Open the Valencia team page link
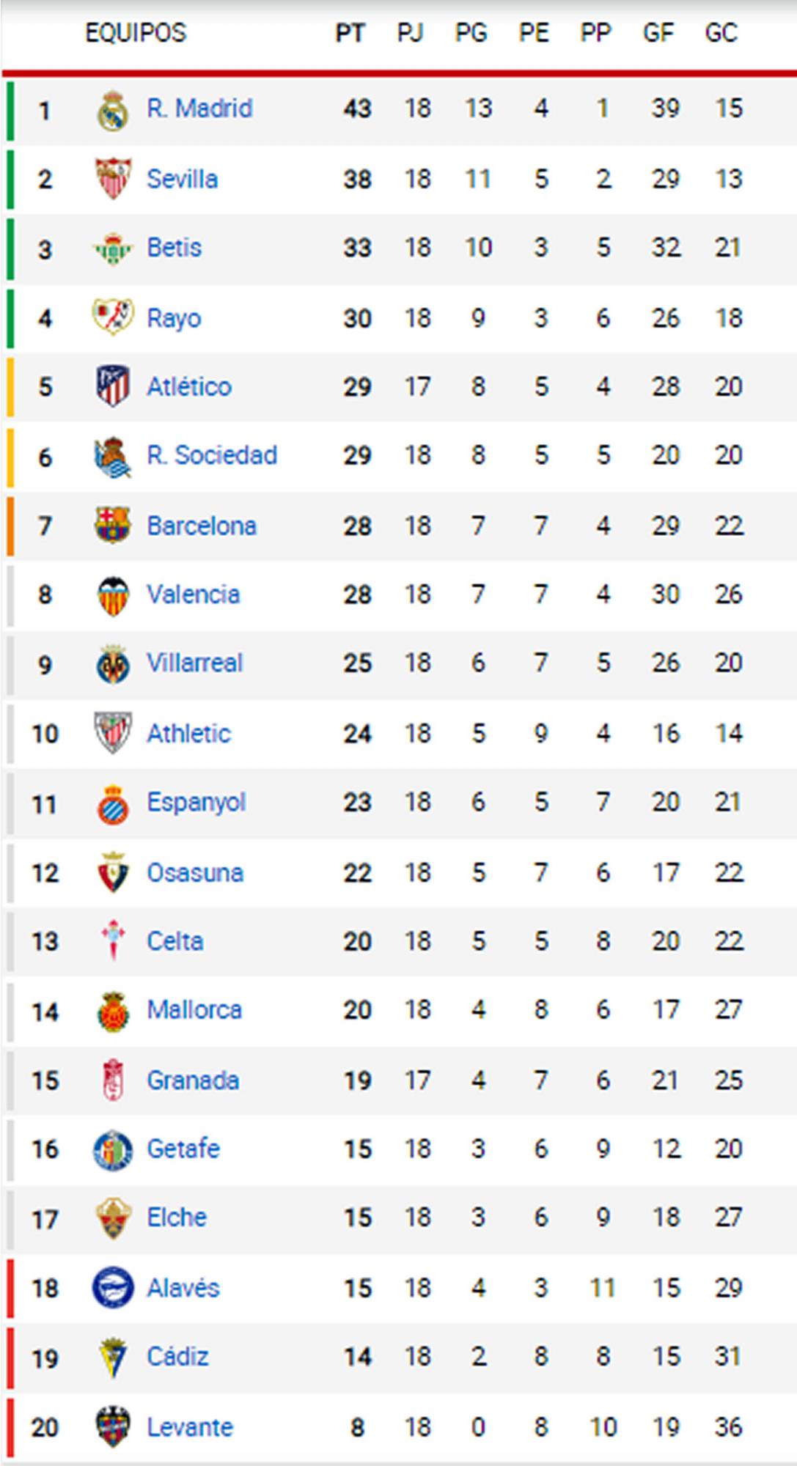 tap(193, 594)
